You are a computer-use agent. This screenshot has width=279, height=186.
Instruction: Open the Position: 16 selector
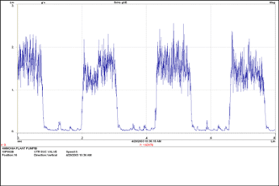click(9, 156)
